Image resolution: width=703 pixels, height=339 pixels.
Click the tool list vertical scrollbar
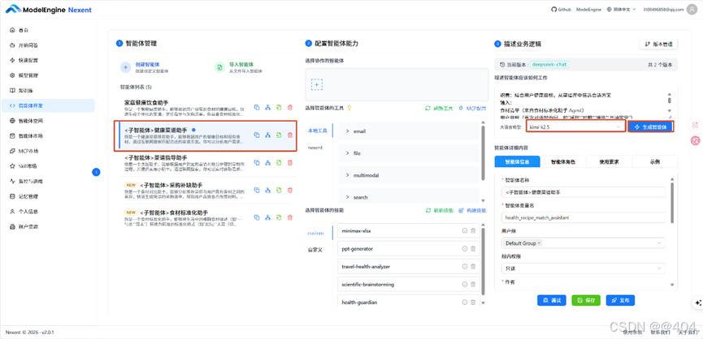click(x=483, y=153)
